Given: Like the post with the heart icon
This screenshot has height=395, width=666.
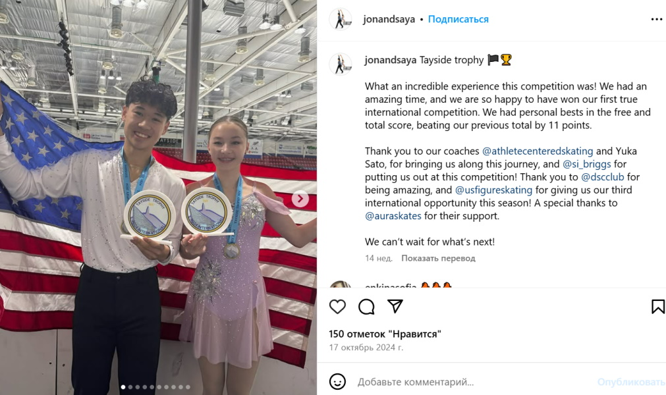Looking at the screenshot, I should [338, 306].
